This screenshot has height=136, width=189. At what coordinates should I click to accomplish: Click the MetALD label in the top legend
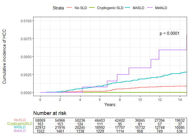[161, 8]
